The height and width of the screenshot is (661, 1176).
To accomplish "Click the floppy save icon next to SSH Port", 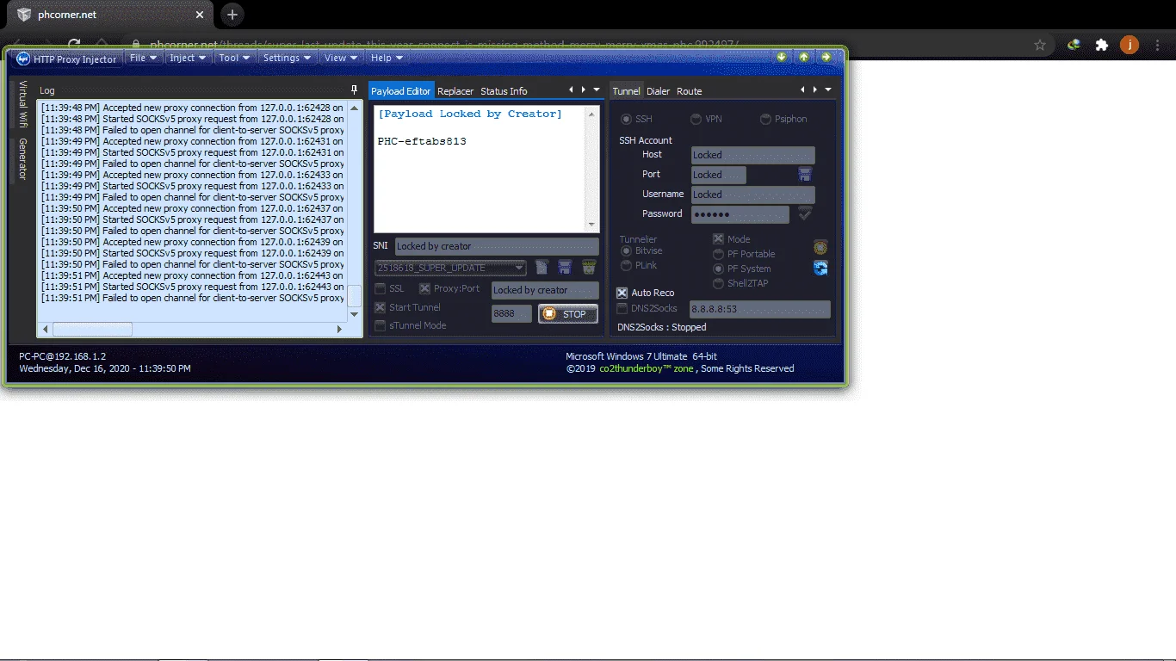I will 805,174.
